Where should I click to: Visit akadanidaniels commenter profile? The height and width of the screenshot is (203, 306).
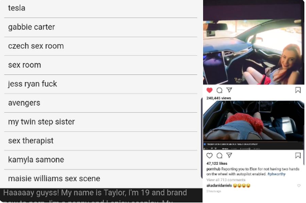pyautogui.click(x=219, y=185)
